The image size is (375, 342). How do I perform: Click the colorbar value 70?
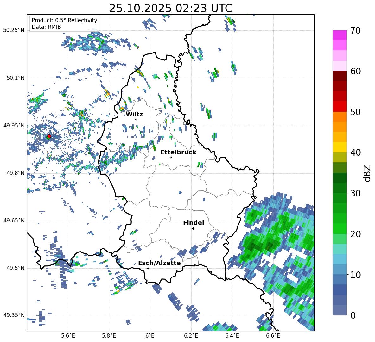pyautogui.click(x=355, y=30)
